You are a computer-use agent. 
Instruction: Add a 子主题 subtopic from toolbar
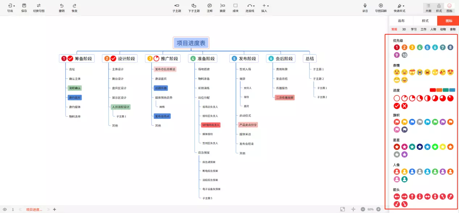[x=176, y=8]
